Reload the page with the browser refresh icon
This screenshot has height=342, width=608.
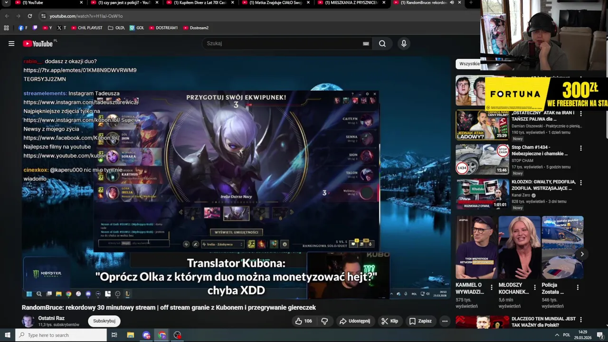29,16
